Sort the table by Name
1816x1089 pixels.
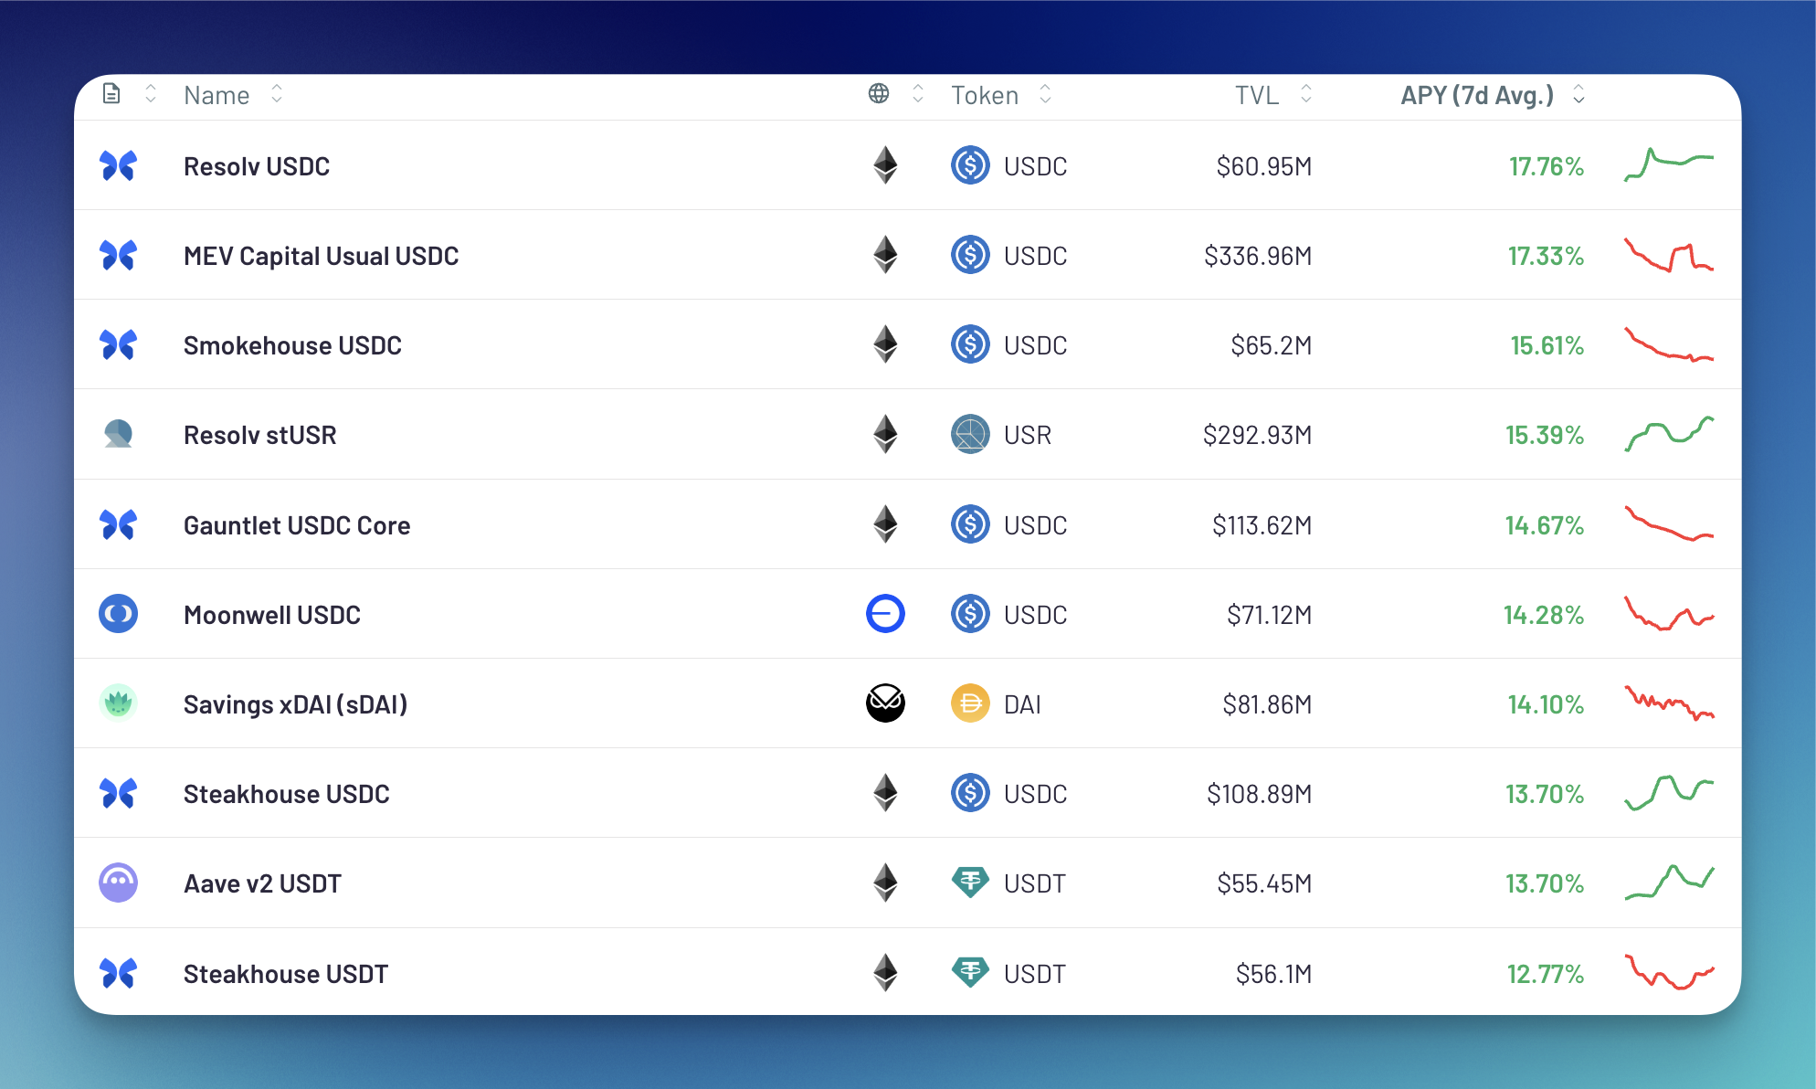216,95
